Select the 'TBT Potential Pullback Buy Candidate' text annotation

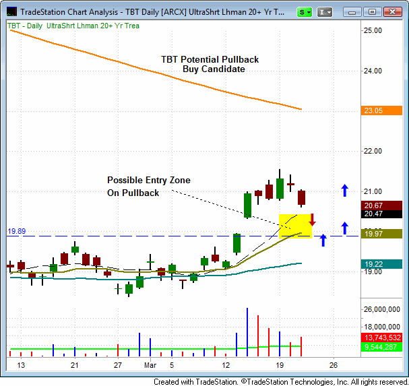pyautogui.click(x=210, y=64)
